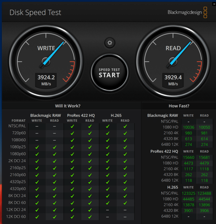Click the 1080i60 format row label

click(x=19, y=140)
